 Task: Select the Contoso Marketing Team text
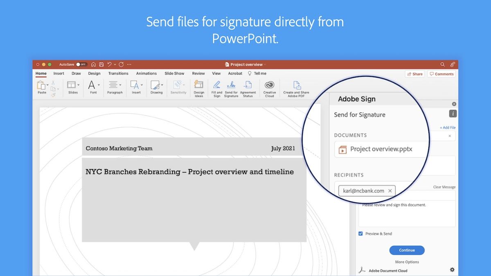tap(119, 148)
